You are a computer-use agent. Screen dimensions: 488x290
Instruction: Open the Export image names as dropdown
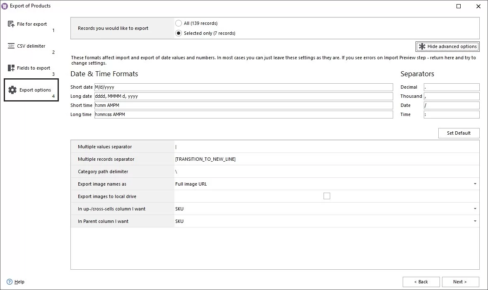click(x=475, y=184)
